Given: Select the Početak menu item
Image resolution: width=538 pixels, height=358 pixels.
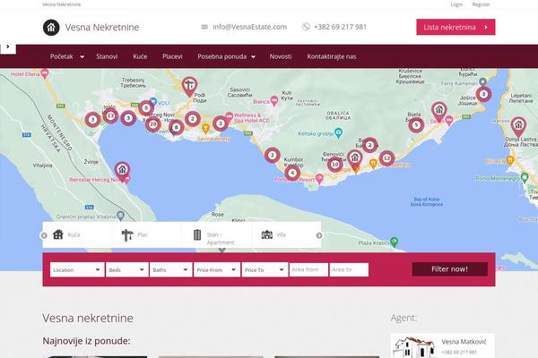Looking at the screenshot, I should point(61,56).
